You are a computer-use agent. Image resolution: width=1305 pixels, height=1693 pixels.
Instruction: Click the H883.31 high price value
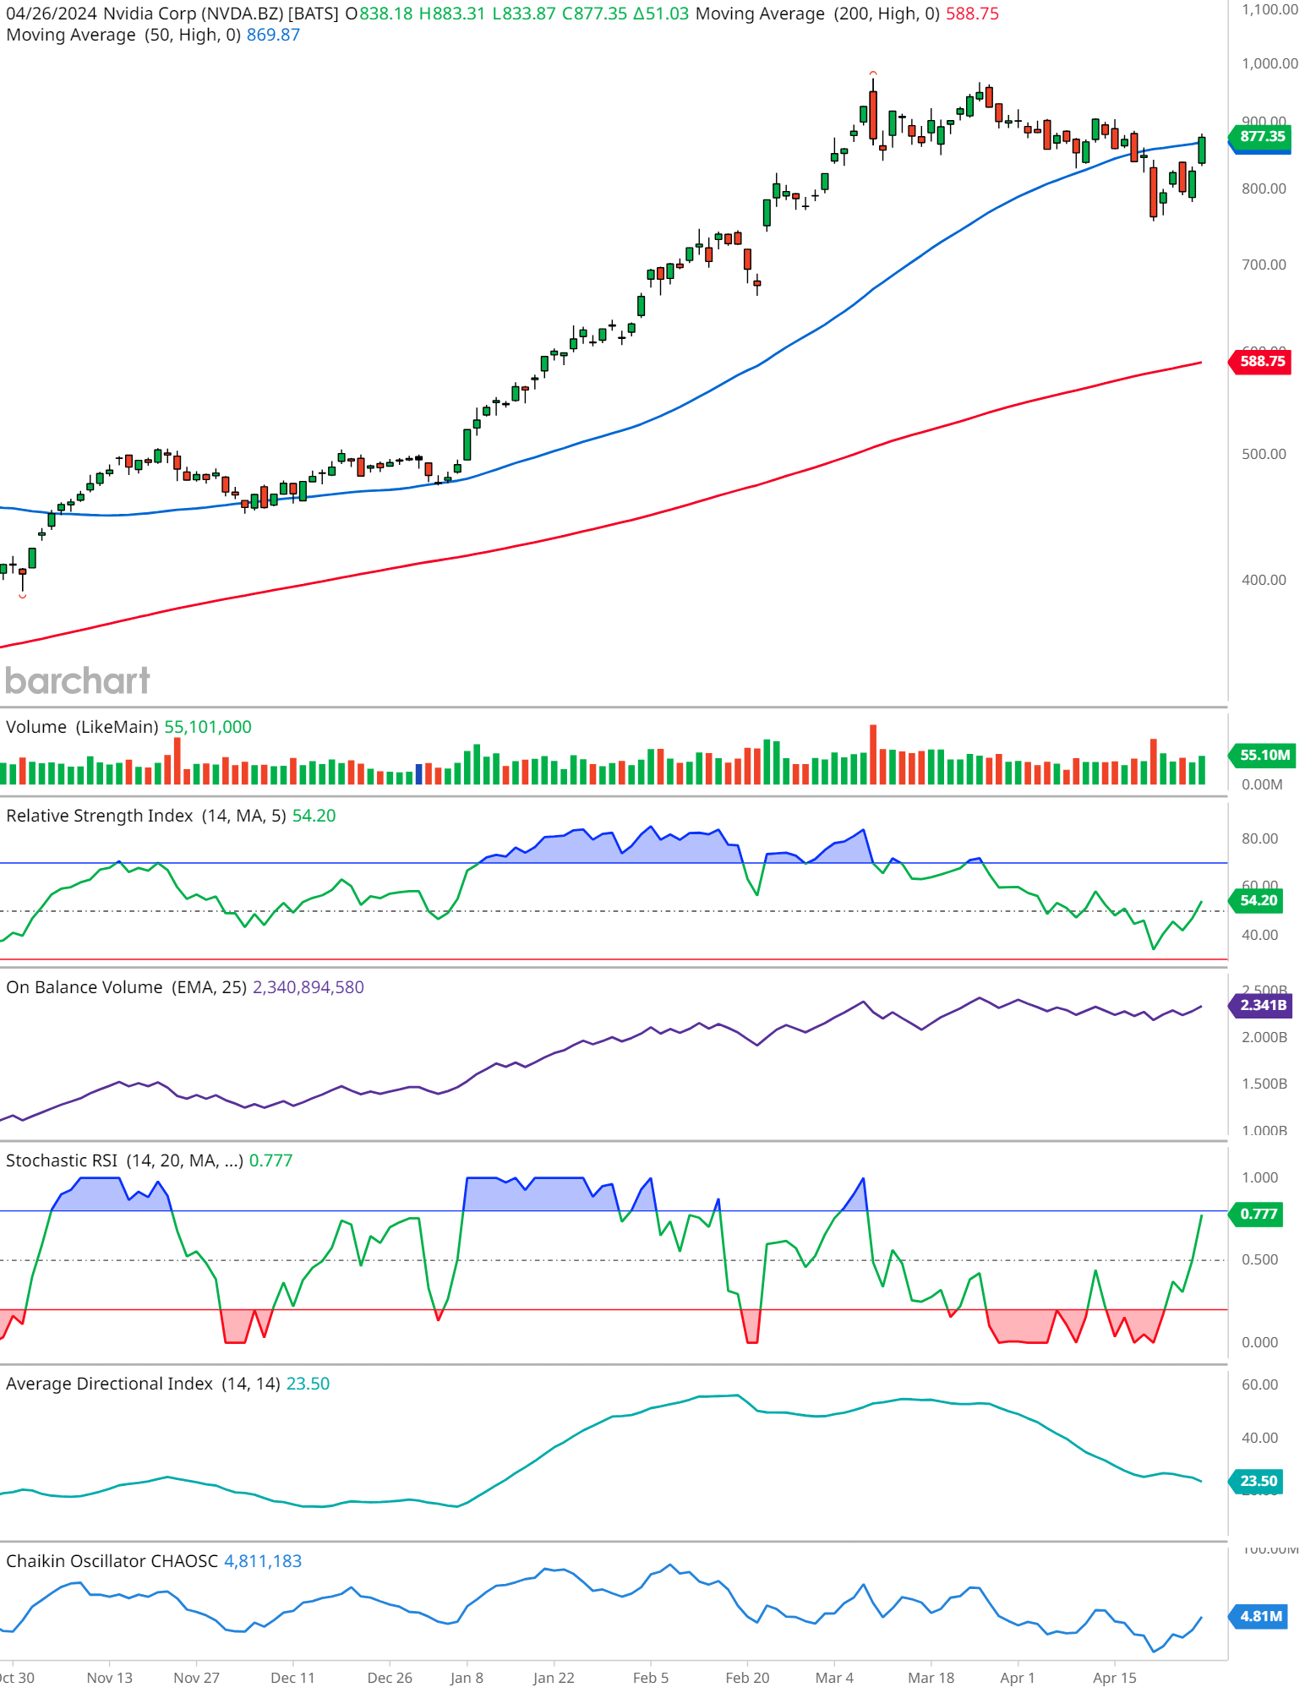point(453,14)
